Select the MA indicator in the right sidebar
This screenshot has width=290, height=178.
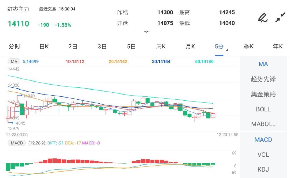tap(263, 64)
